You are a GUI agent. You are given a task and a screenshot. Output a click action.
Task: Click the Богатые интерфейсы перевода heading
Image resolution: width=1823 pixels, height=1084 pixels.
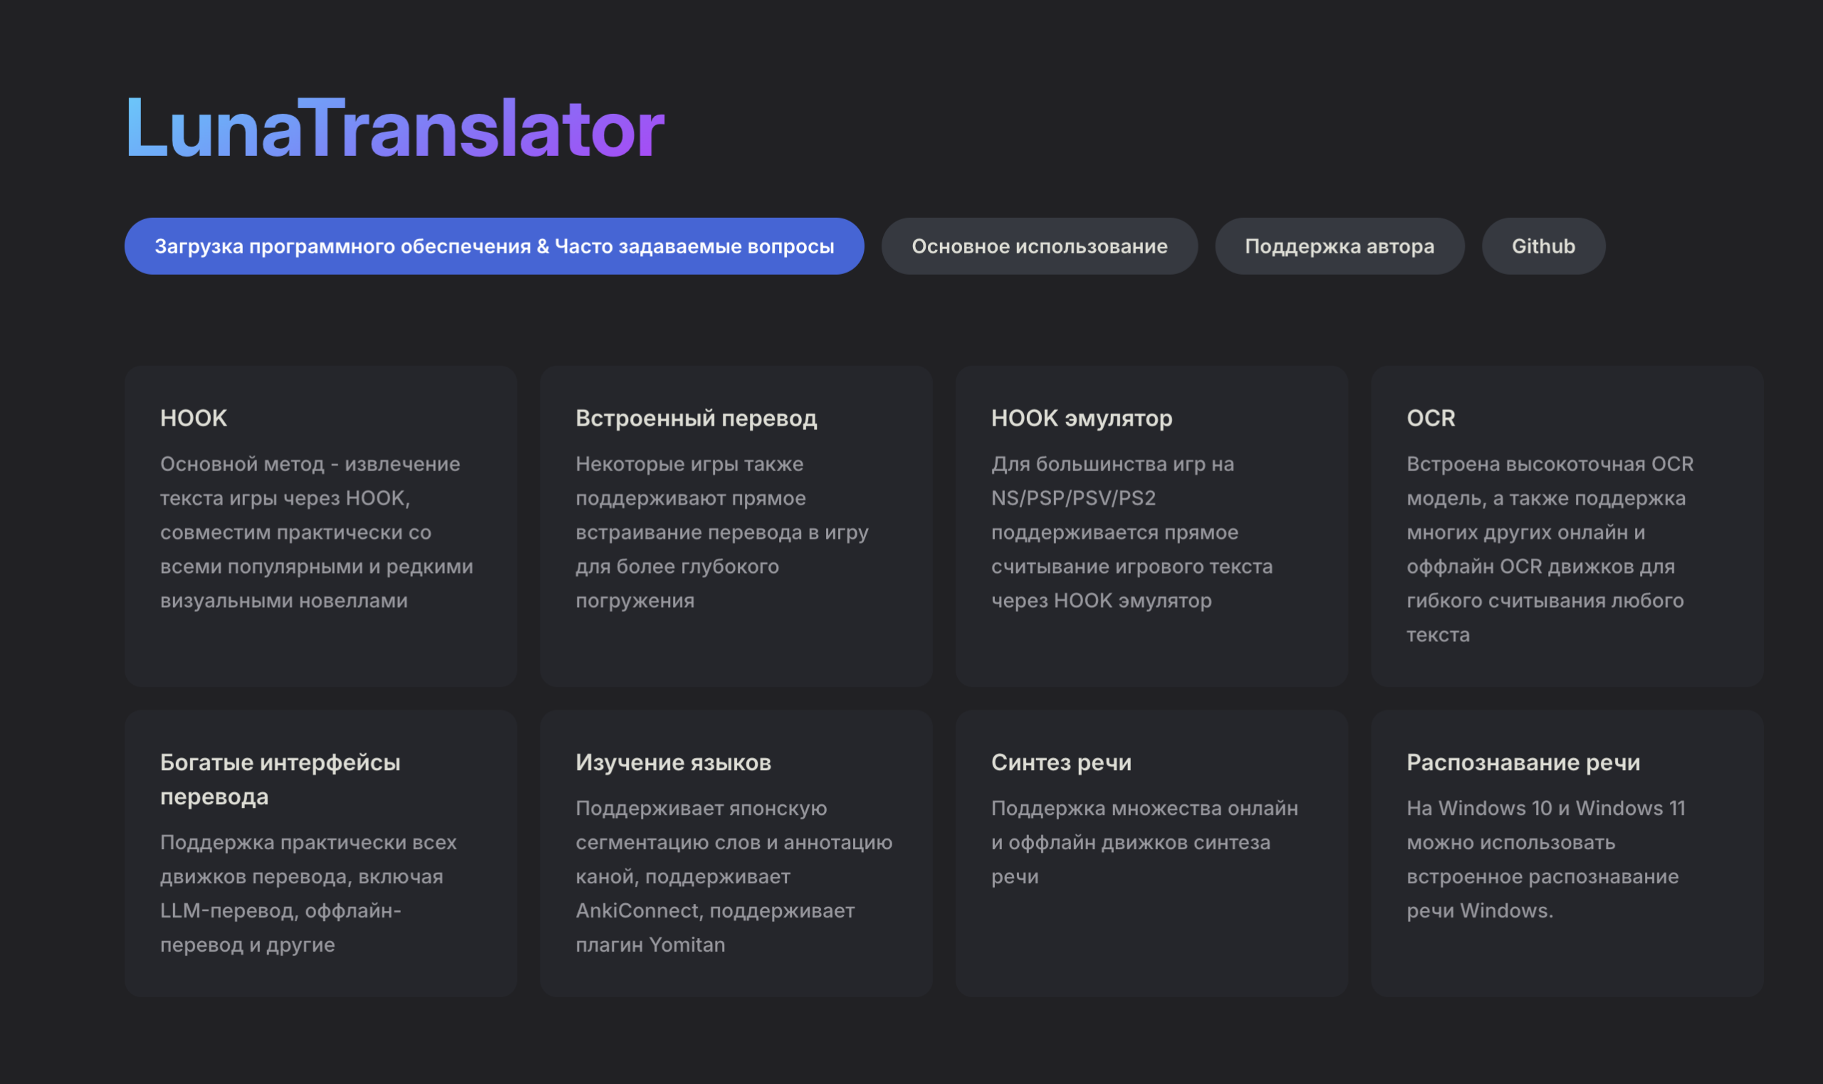[x=281, y=779]
